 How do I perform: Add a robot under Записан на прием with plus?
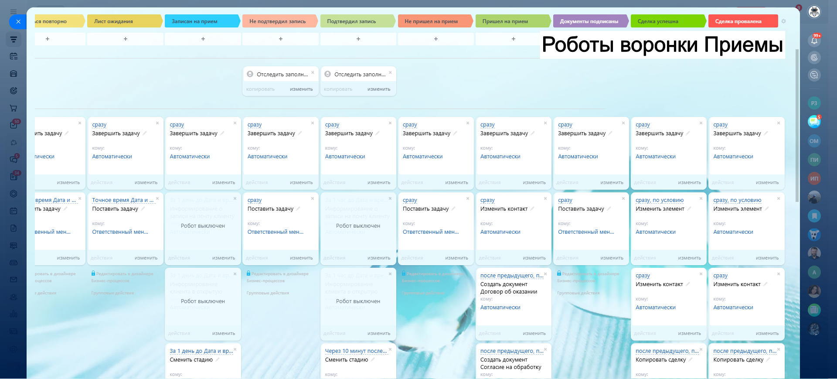(x=203, y=39)
